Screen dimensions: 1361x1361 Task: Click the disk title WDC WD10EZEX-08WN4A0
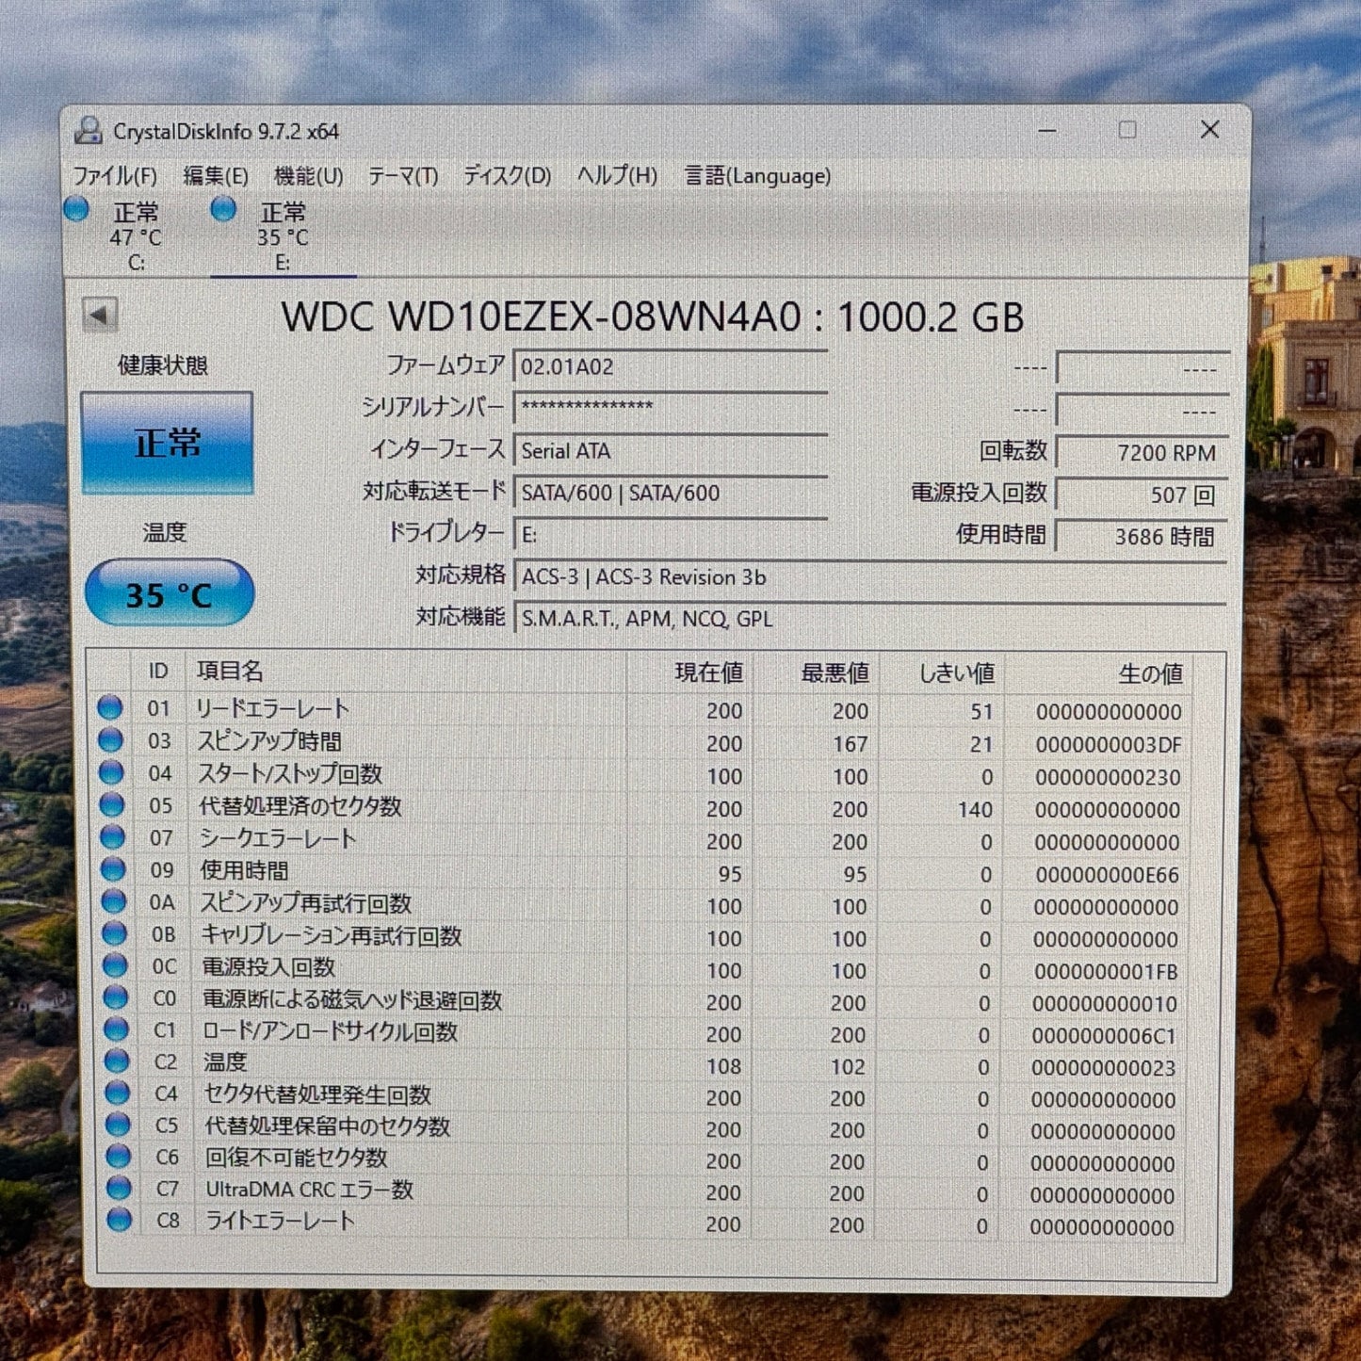542,317
